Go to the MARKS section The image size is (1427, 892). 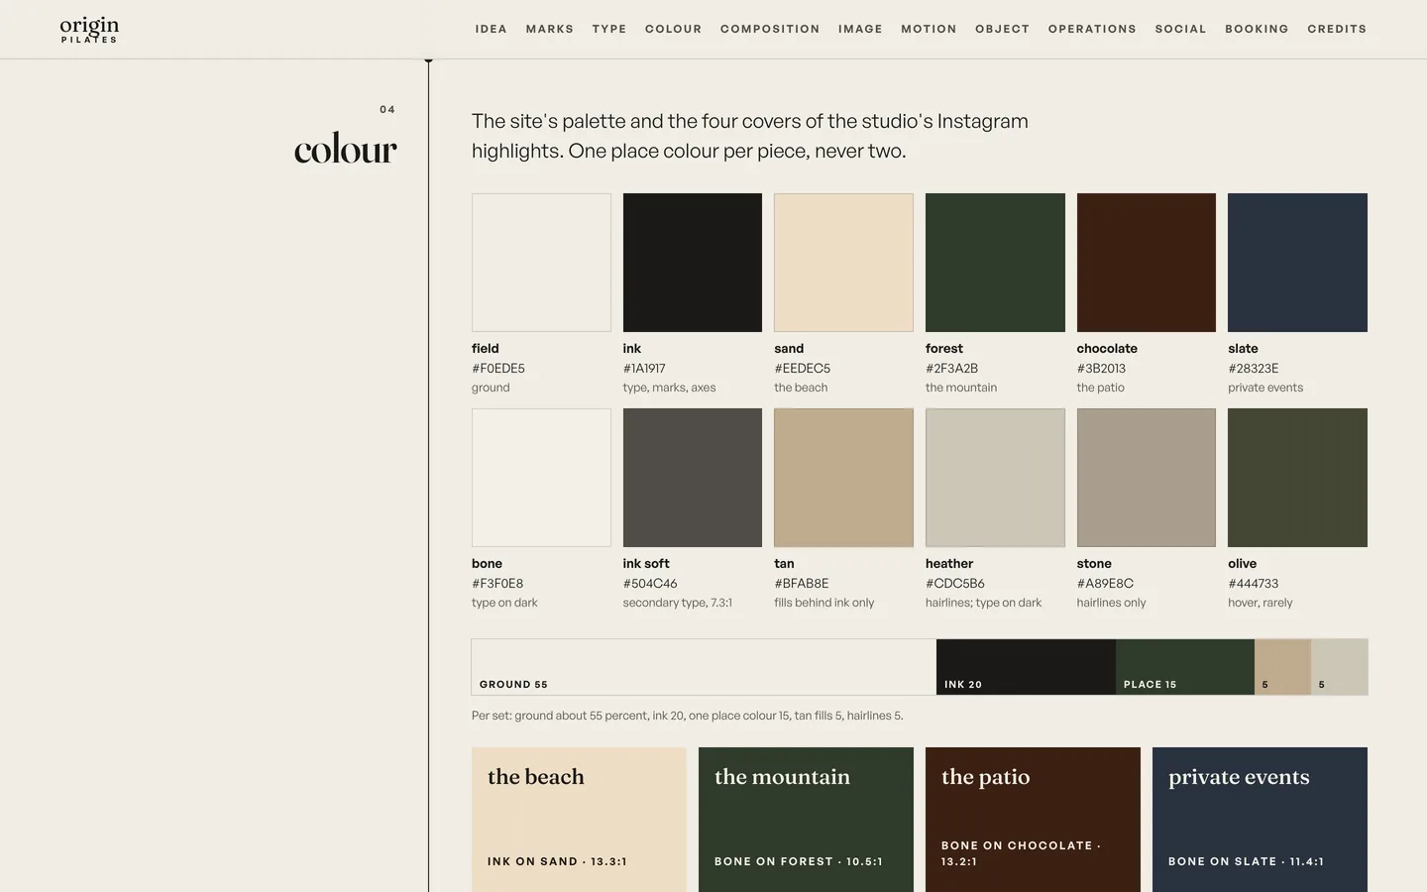click(x=550, y=29)
